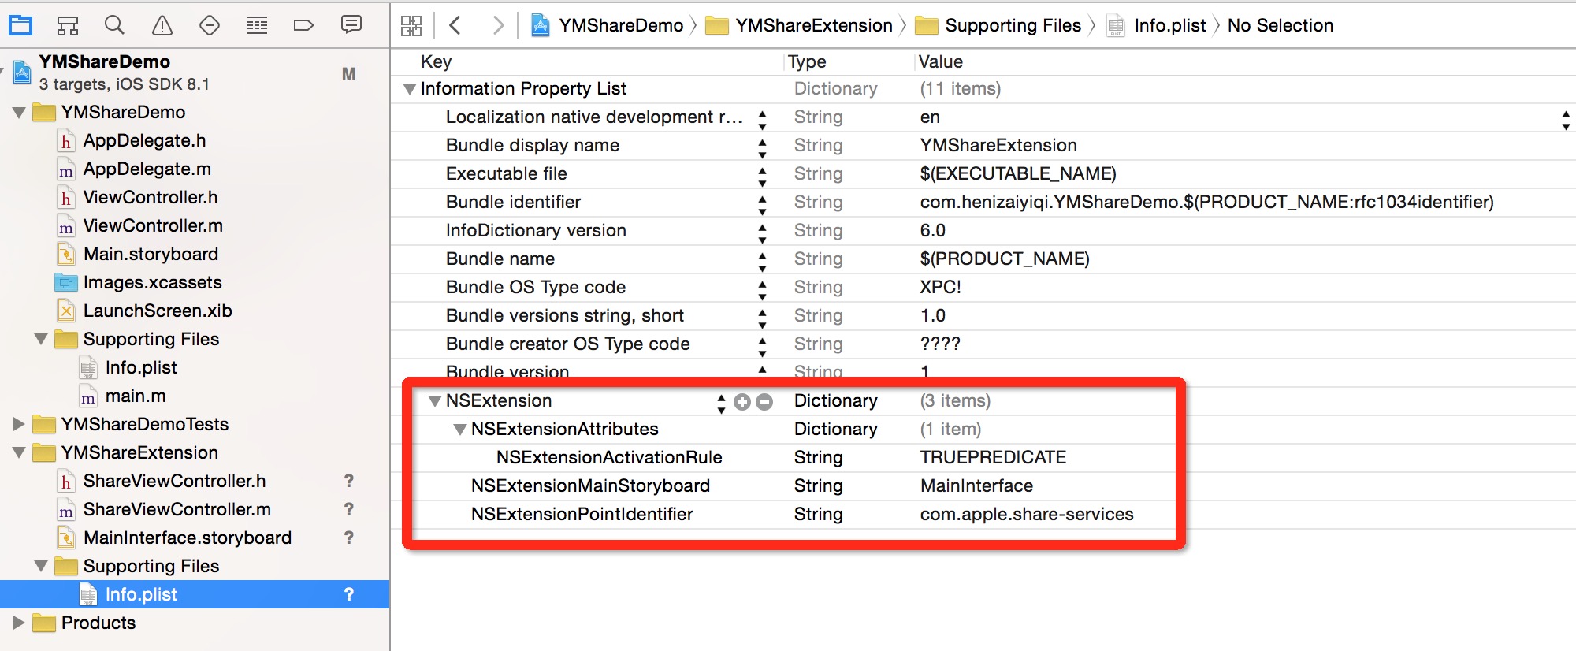
Task: Open main.m file
Action: tap(136, 396)
